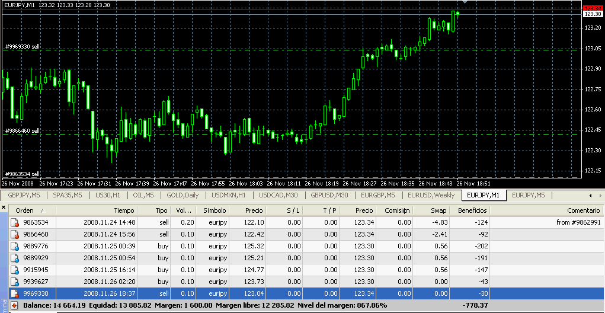Click the sell order icon for 9866460
The height and width of the screenshot is (313, 605).
[14, 234]
